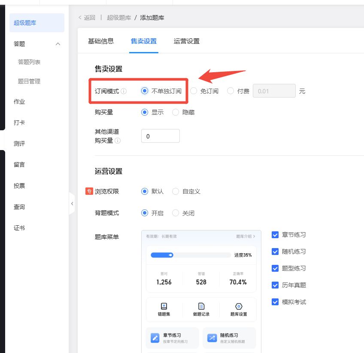This screenshot has width=364, height=353.
Task: Click the info icon beside 订阅模式
Action: tap(124, 91)
